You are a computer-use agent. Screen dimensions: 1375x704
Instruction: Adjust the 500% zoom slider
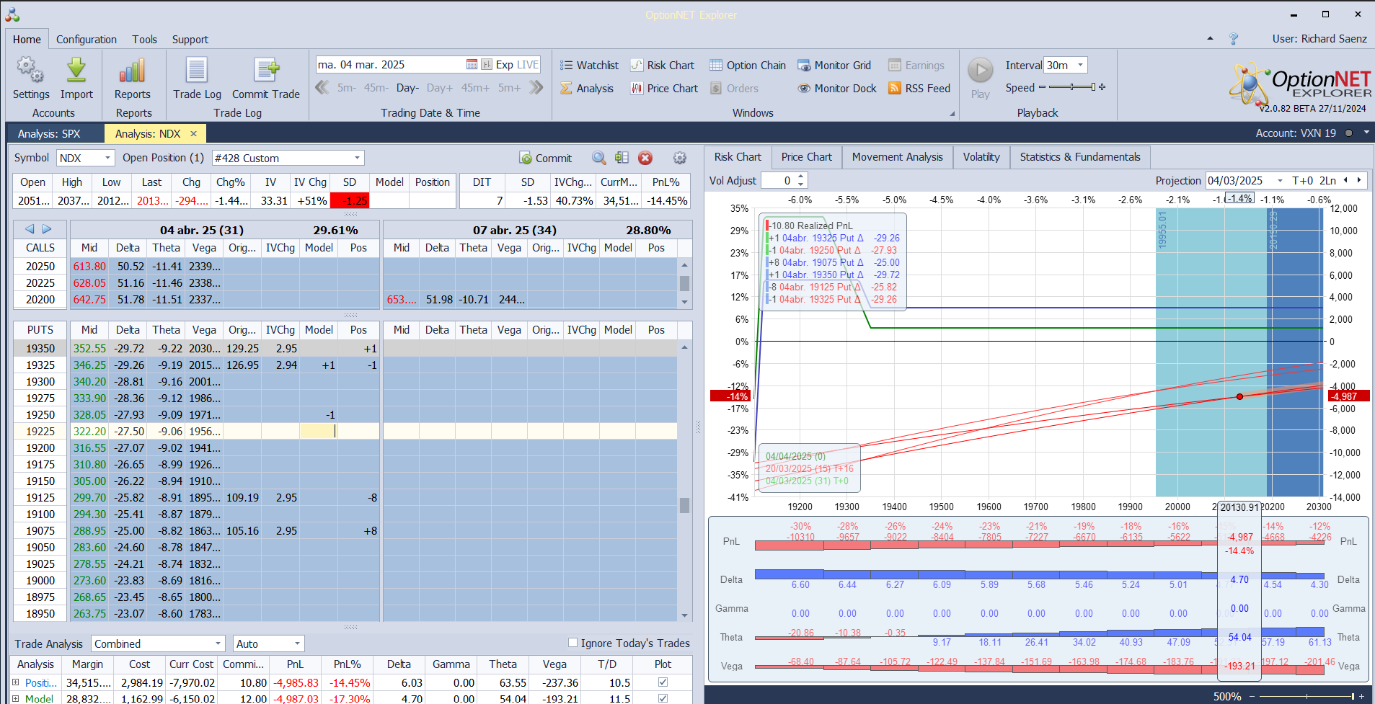pos(1307,696)
